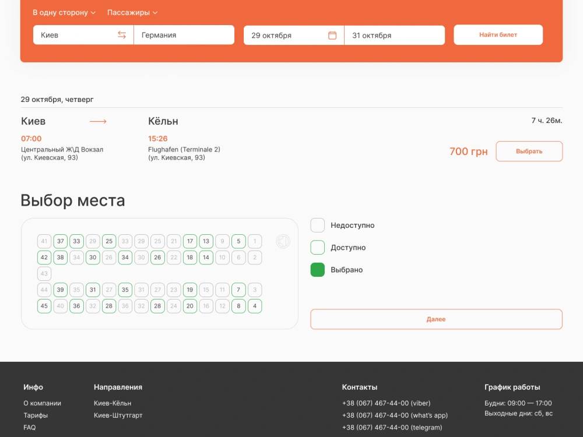The width and height of the screenshot is (583, 437).
Task: Open the calendar icon in date field
Action: (332, 36)
